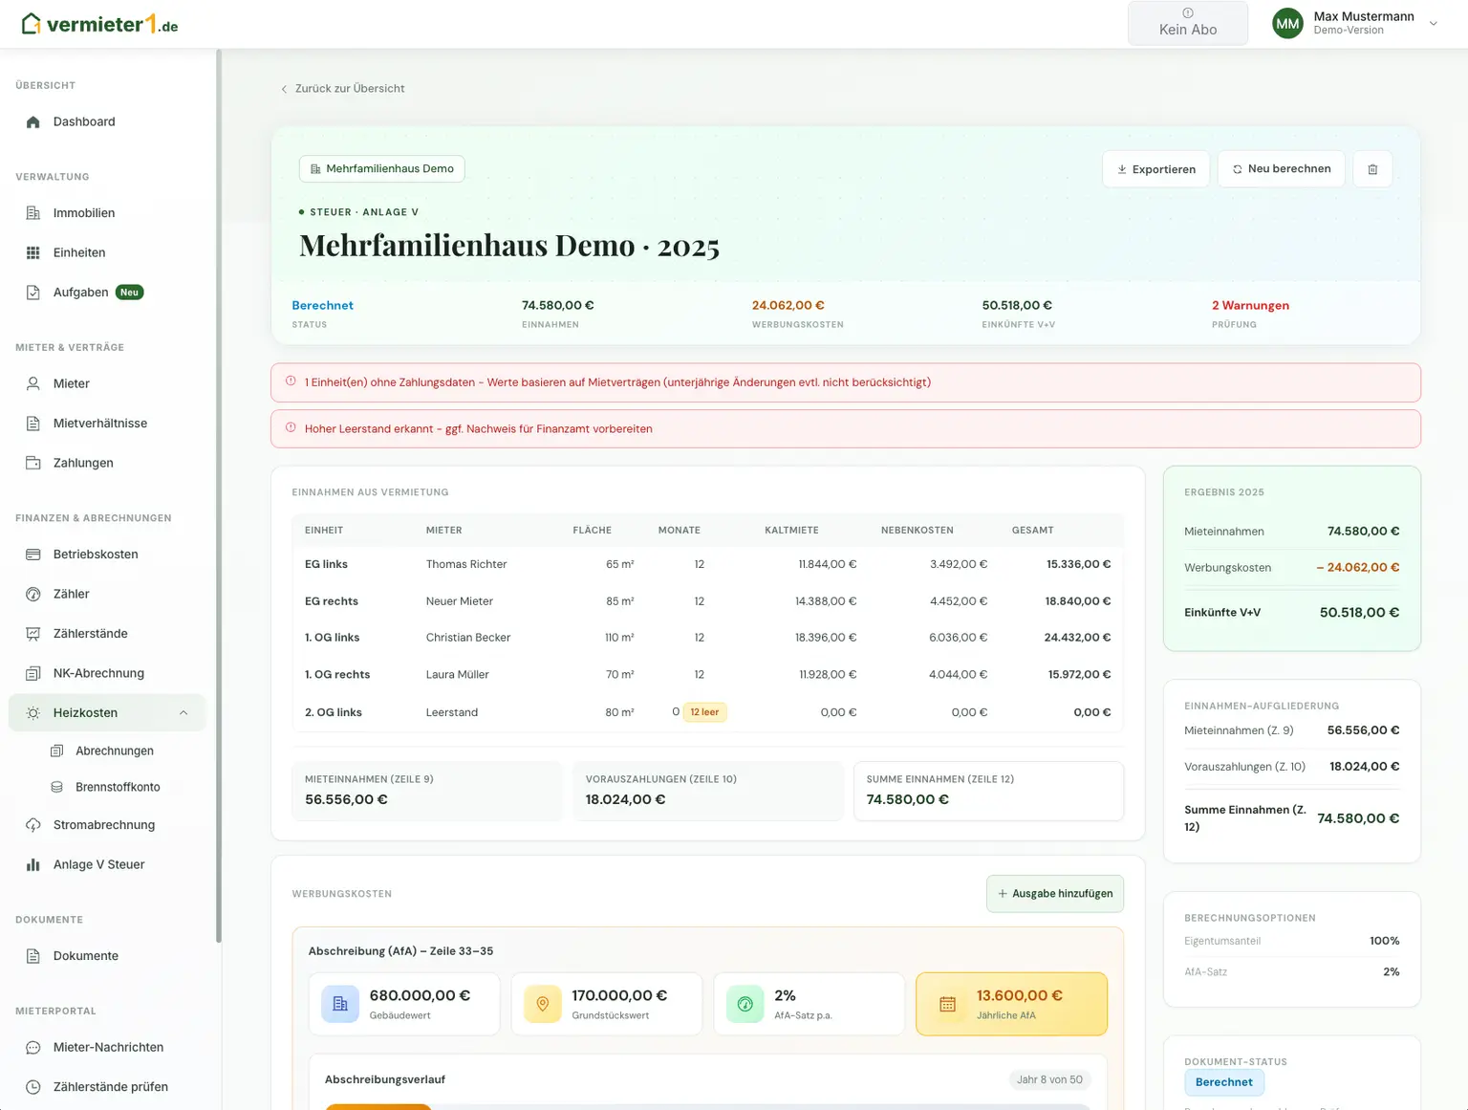The image size is (1468, 1110).
Task: Click the Abschreibungsverlauf progress bar
Action: pyautogui.click(x=707, y=1106)
